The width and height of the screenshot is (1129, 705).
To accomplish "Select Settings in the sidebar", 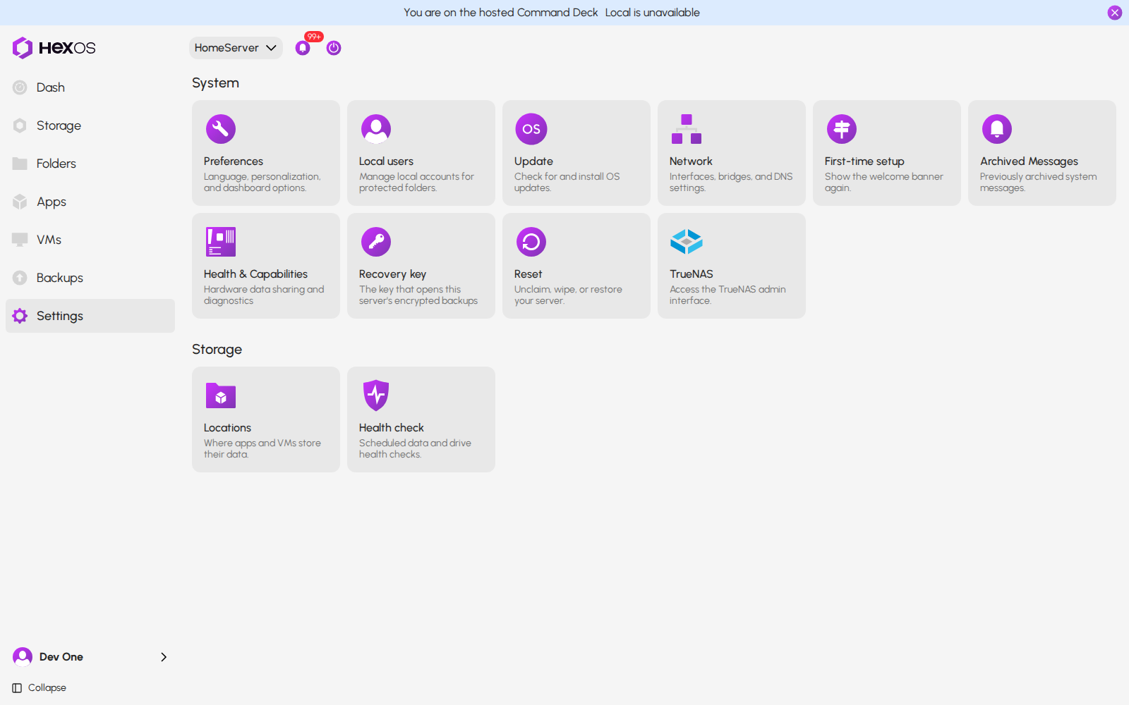I will [x=90, y=316].
